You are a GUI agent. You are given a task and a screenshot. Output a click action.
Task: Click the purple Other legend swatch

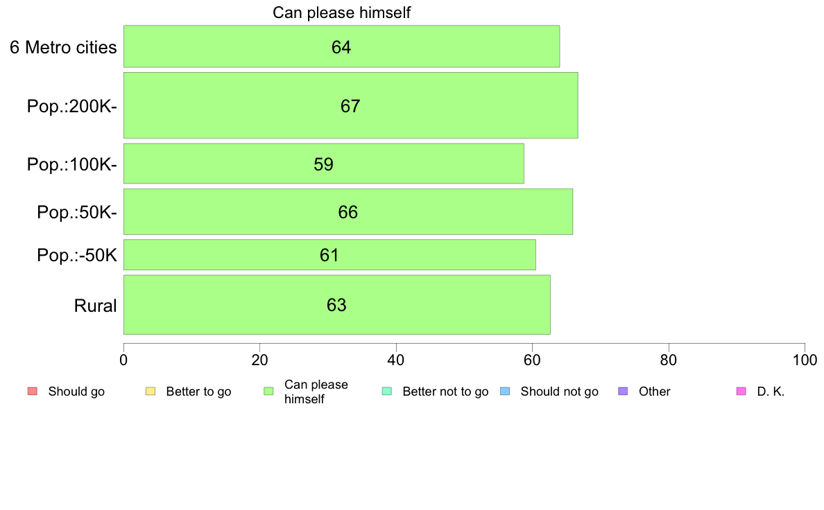[623, 392]
